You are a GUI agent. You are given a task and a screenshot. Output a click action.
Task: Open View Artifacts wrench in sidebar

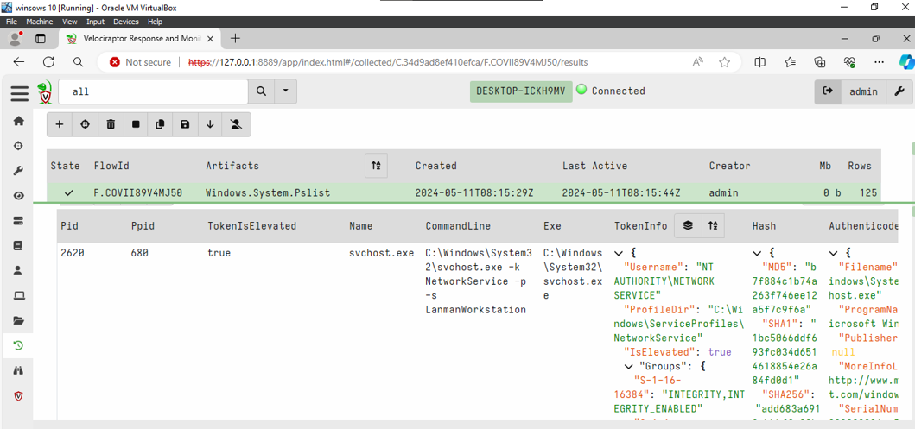[x=19, y=171]
